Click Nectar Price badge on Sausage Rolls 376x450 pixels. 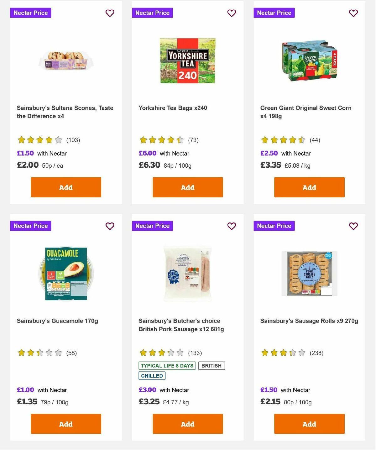[x=274, y=226]
